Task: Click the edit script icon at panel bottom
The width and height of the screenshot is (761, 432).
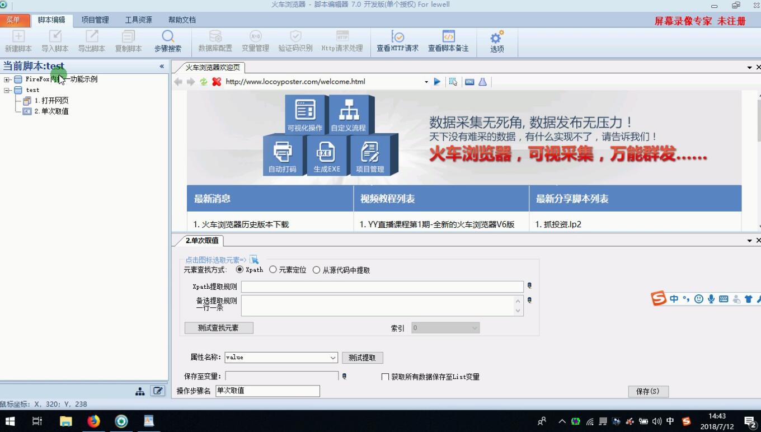Action: 158,391
